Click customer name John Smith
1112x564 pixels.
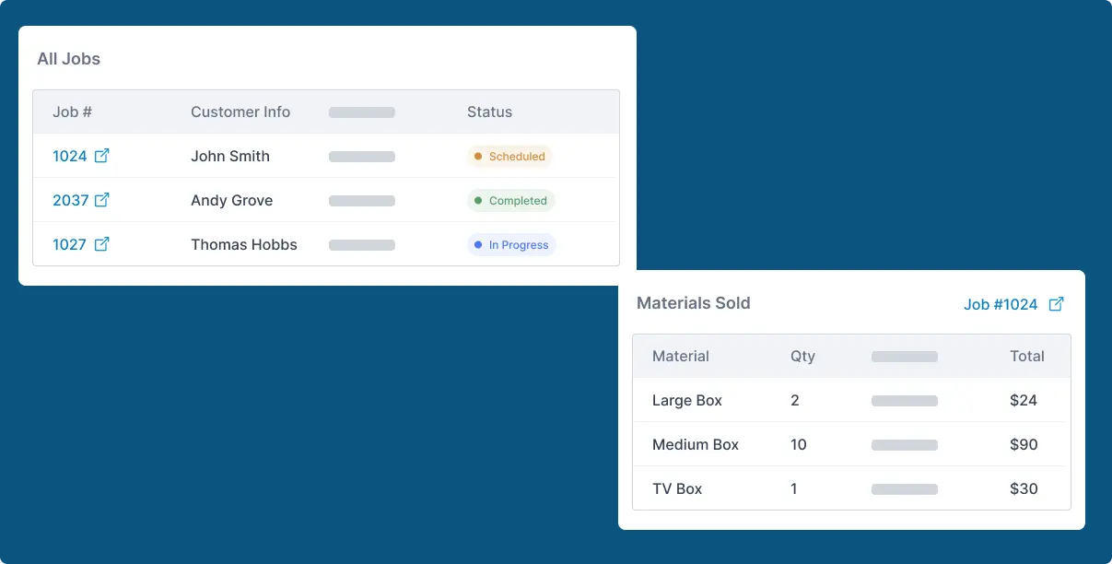(x=230, y=157)
